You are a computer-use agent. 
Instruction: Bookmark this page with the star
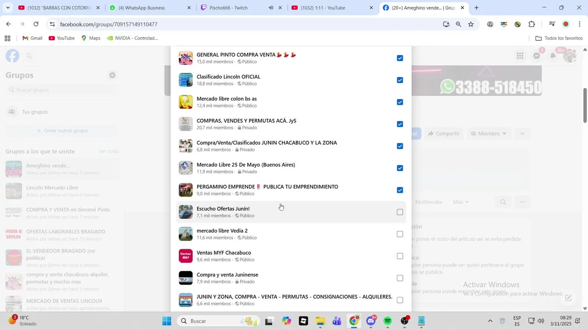click(x=471, y=24)
